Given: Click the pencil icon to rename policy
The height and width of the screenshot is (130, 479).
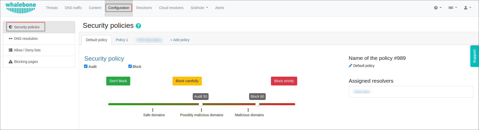Looking at the screenshot, I should tap(350, 66).
